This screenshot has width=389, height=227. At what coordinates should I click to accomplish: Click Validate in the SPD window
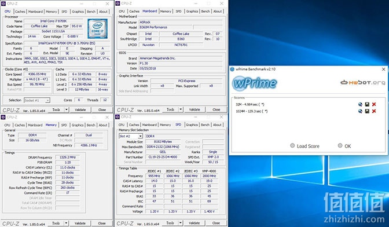(x=195, y=223)
